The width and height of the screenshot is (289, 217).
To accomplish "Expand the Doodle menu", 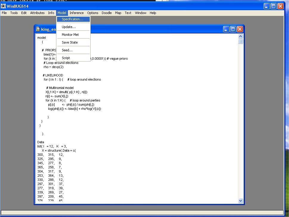I will [107, 13].
